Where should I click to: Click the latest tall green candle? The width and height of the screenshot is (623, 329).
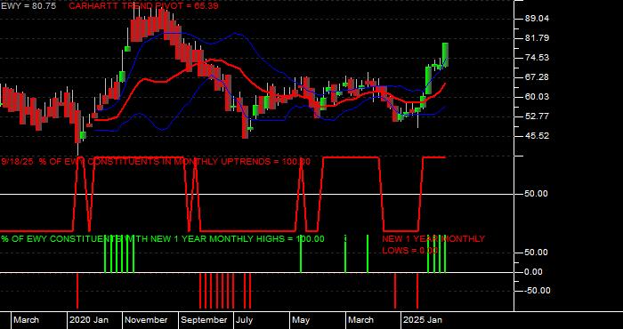pos(445,55)
